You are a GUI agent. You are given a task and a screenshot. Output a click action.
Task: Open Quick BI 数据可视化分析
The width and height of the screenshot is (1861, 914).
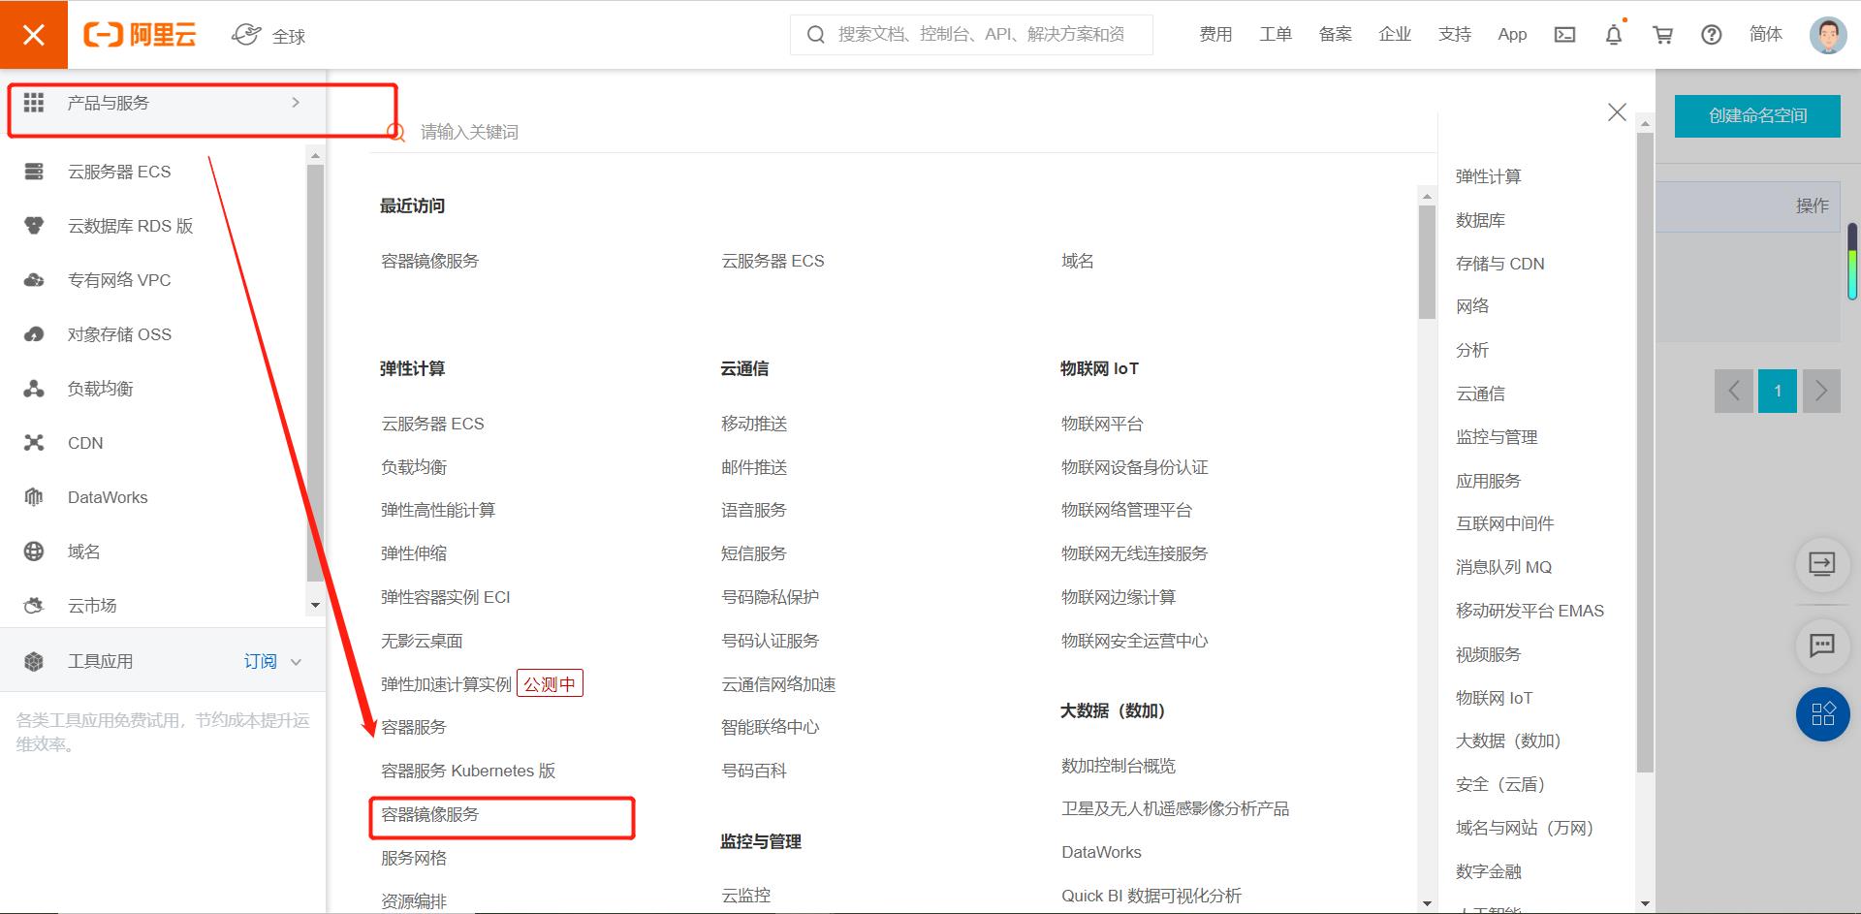(x=1151, y=897)
